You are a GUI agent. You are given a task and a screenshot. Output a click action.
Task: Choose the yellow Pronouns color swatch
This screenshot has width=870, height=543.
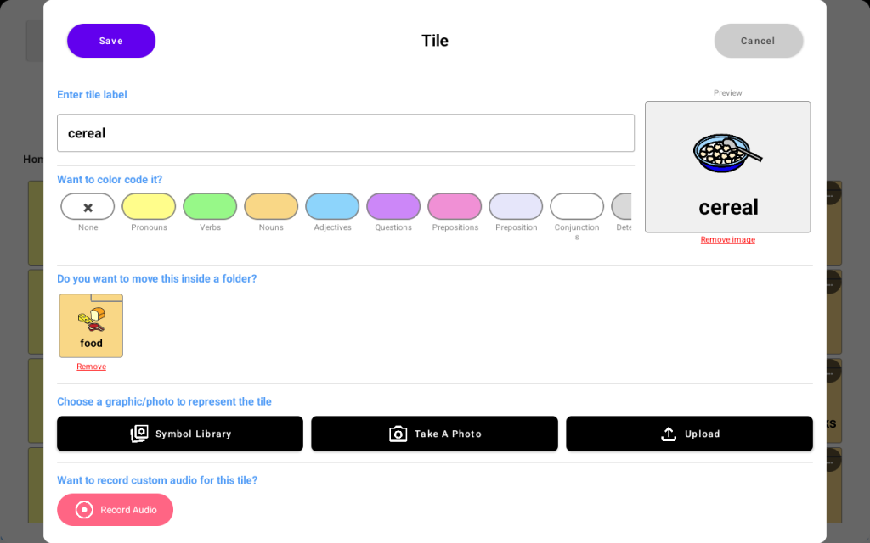point(149,206)
